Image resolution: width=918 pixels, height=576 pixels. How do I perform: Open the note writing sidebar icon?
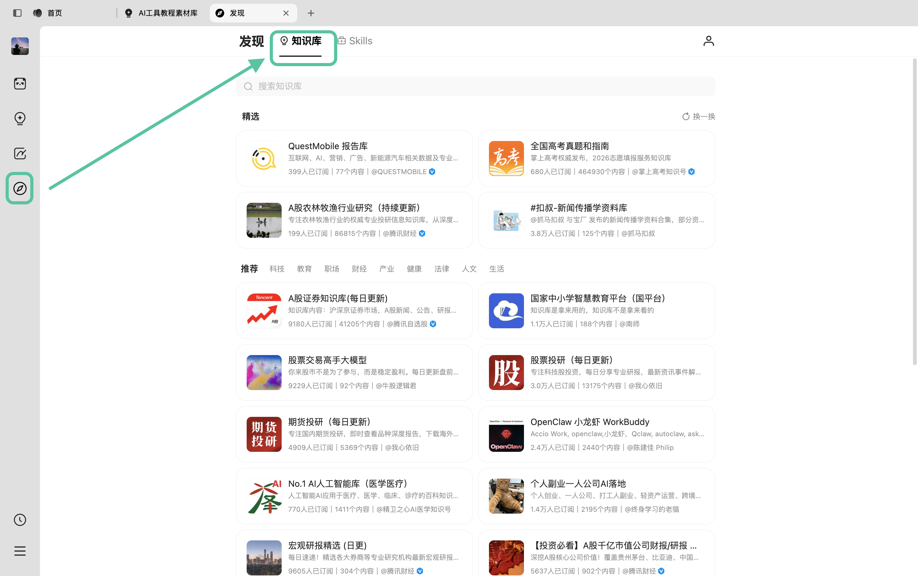(20, 154)
